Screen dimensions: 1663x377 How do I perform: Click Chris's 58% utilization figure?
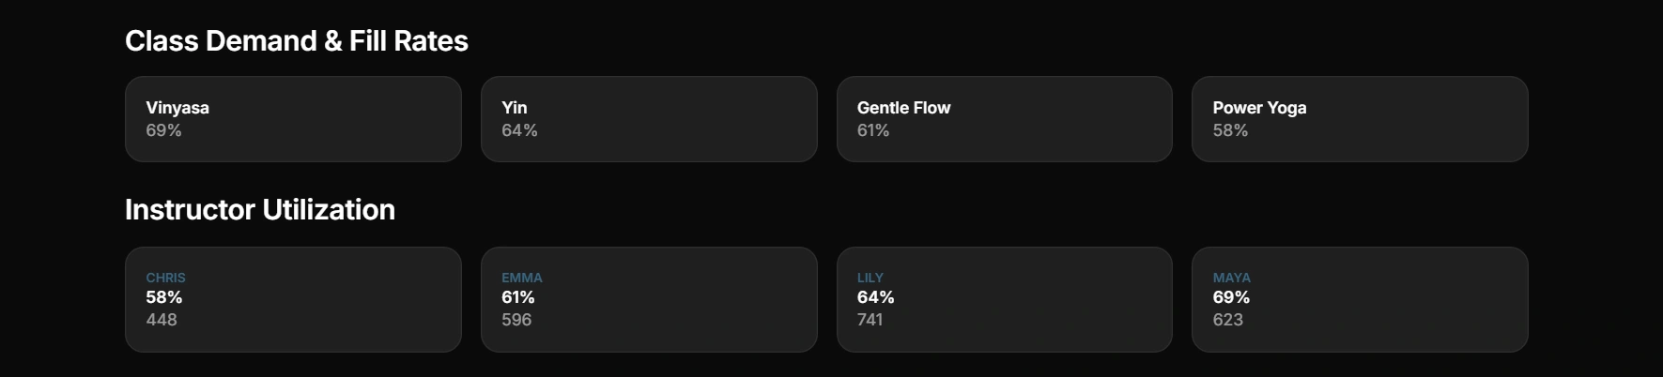[x=163, y=297]
